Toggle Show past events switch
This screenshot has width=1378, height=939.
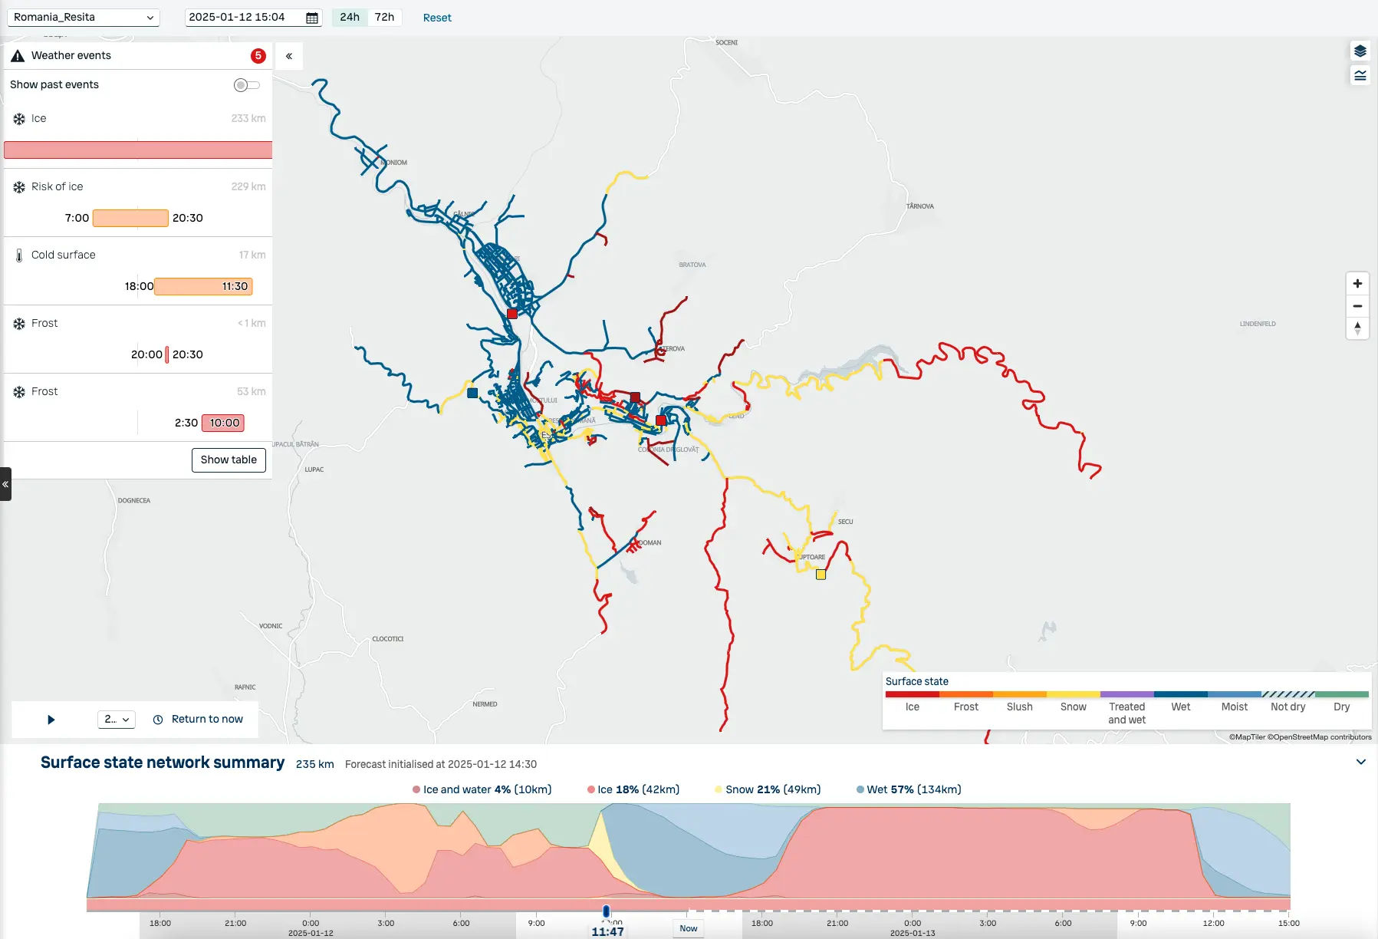(x=246, y=85)
